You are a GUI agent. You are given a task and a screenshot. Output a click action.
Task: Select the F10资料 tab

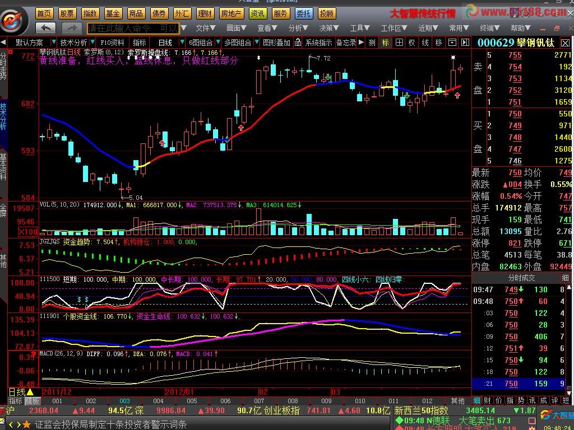[x=112, y=43]
